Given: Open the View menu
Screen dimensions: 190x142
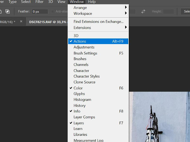Looking at the screenshot, I should tap(61, 2).
